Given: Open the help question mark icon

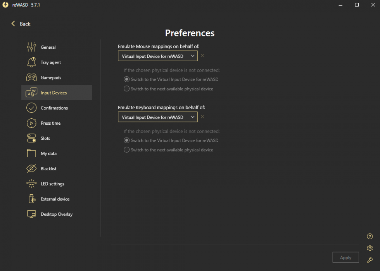Looking at the screenshot, I should point(370,237).
